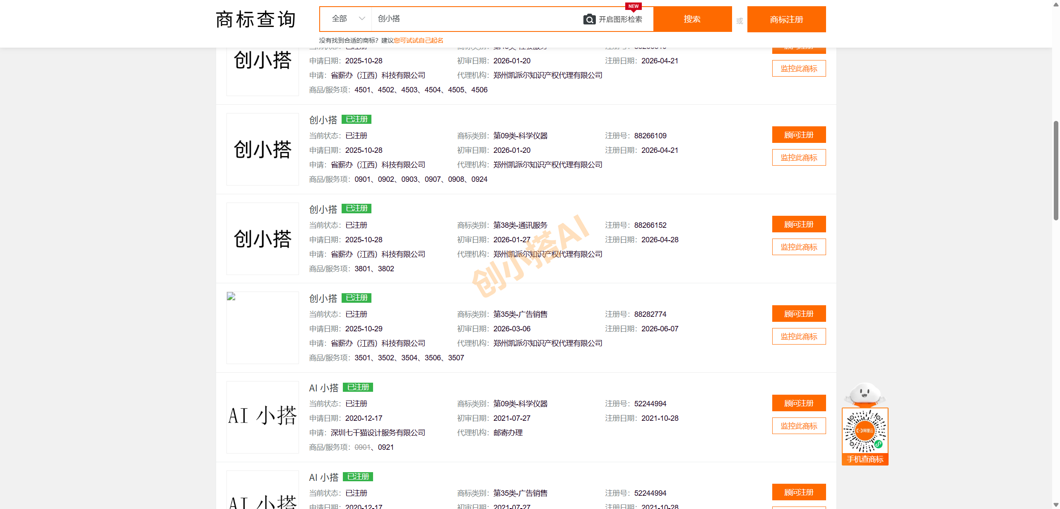Click the camera icon for image search
The height and width of the screenshot is (509, 1060).
[x=589, y=19]
